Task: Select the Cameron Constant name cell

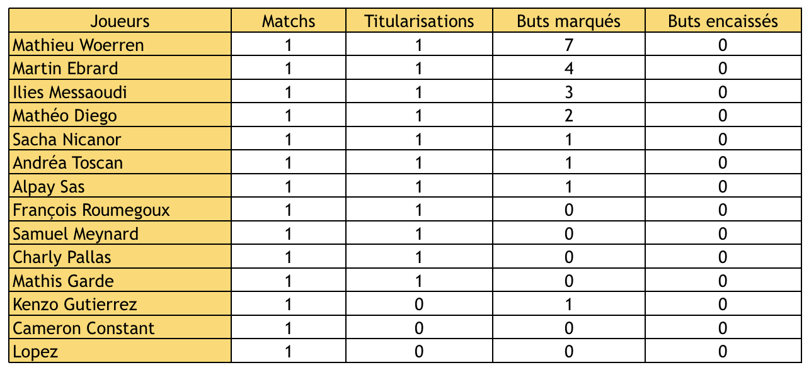Action: point(84,328)
